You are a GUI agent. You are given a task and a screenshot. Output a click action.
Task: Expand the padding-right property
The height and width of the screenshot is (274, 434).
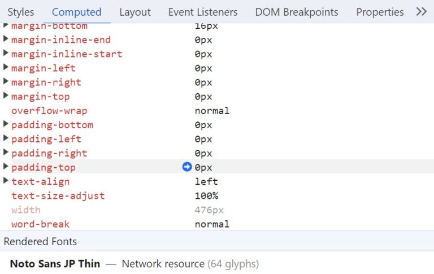pos(6,153)
